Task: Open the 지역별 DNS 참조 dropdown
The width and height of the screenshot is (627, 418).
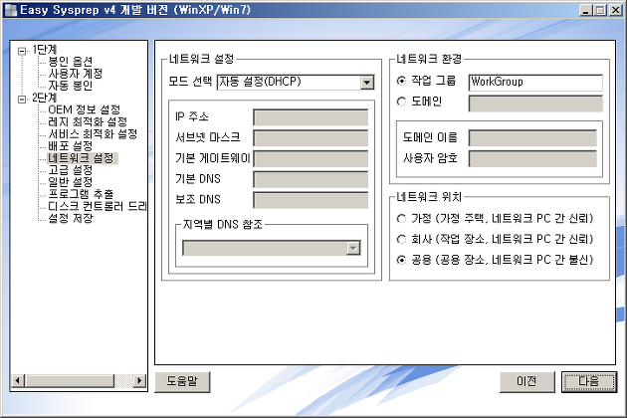Action: [x=352, y=249]
